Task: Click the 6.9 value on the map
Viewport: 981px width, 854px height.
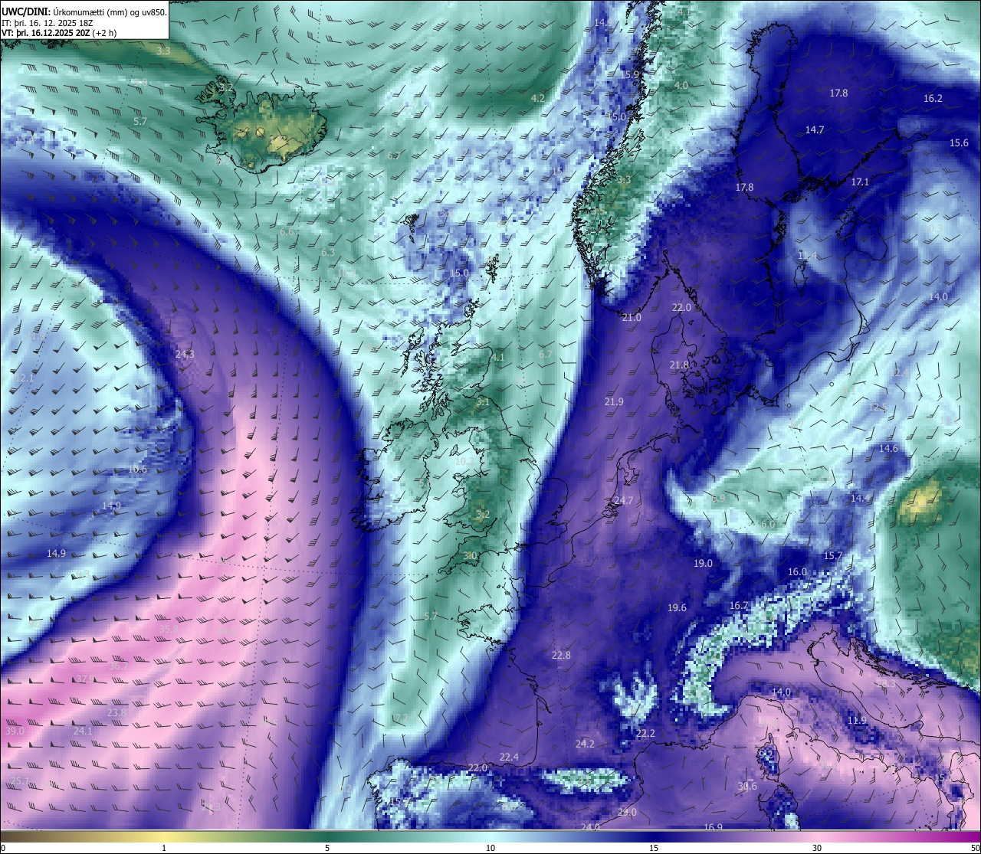Action: click(718, 498)
